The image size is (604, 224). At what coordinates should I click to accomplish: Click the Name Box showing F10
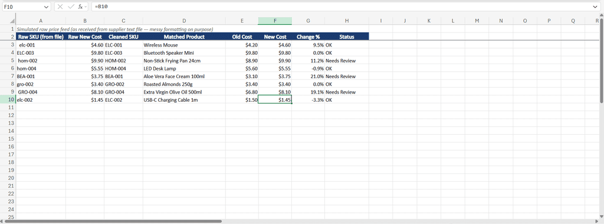[23, 7]
